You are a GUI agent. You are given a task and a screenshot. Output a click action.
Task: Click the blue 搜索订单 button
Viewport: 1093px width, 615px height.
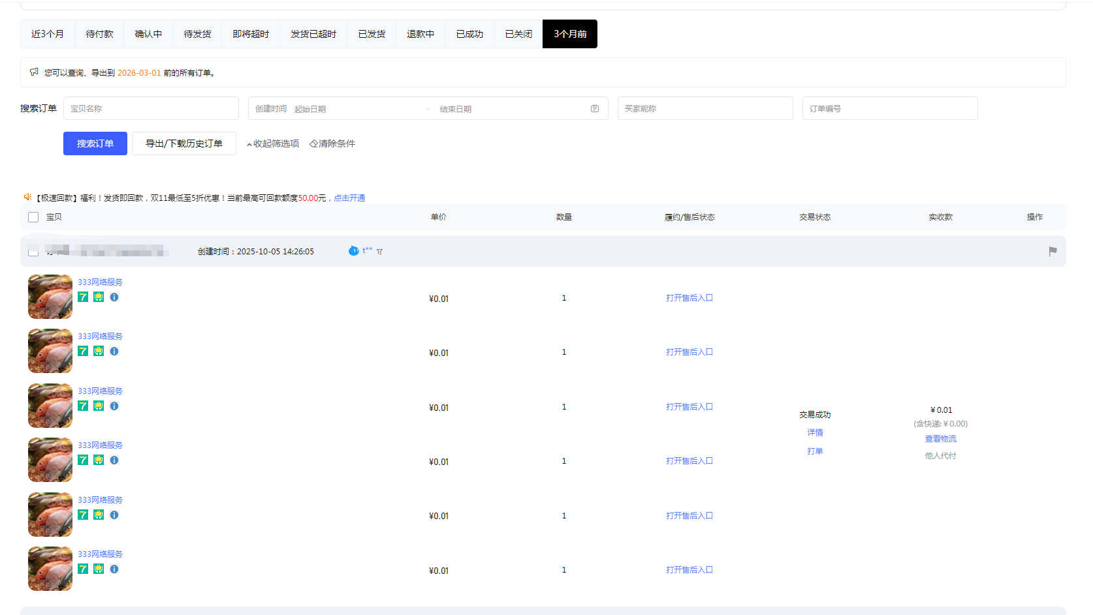pyautogui.click(x=95, y=143)
